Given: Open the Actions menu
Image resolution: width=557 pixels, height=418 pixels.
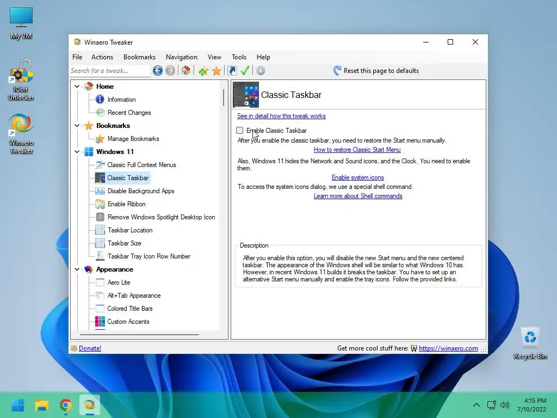Looking at the screenshot, I should point(102,57).
